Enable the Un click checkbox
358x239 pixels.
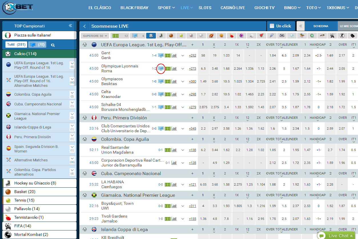272,26
